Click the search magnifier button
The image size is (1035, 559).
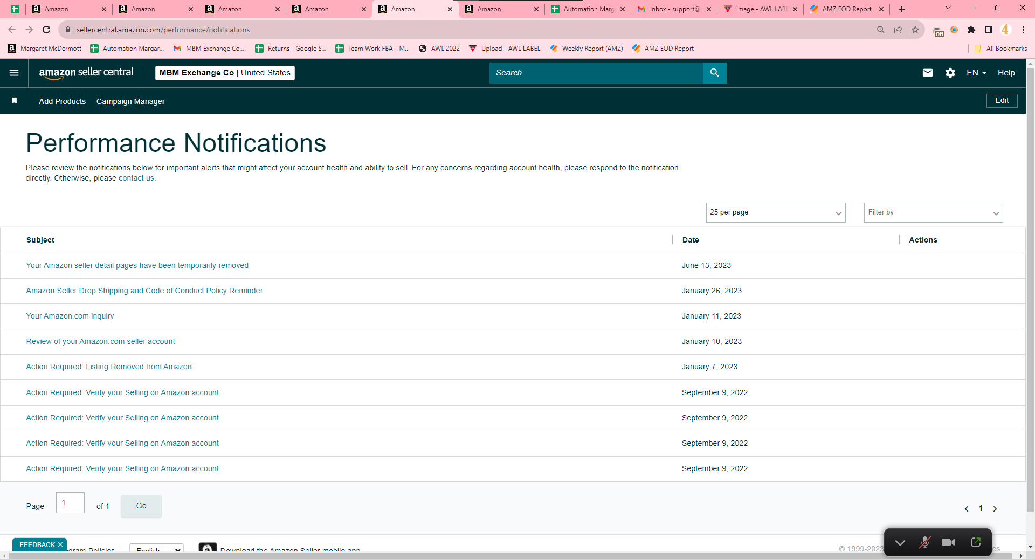coord(714,73)
